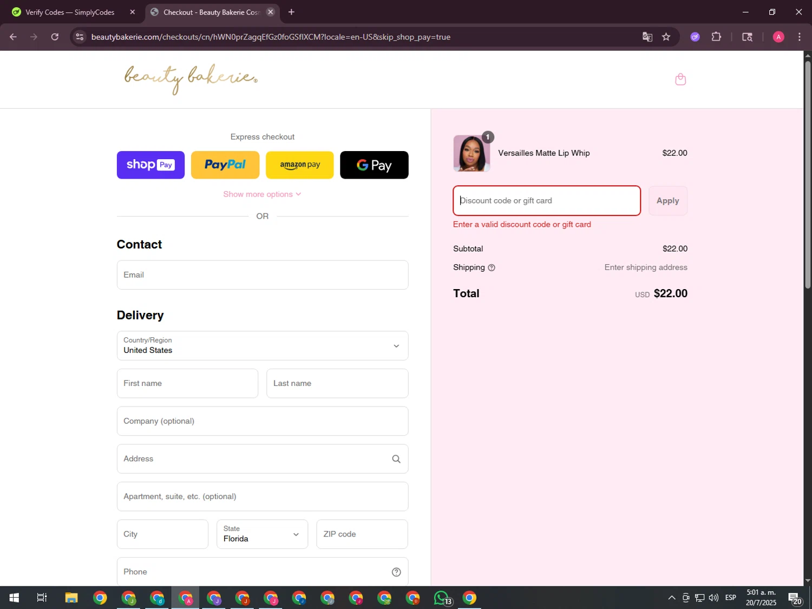Show hidden system tray icons

point(671,598)
